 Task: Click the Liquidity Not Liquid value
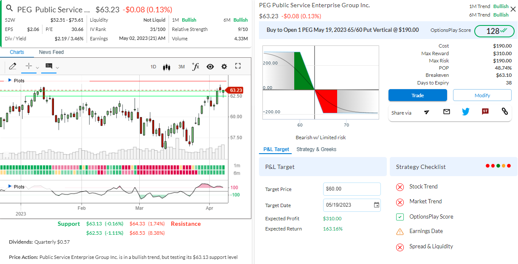(155, 20)
